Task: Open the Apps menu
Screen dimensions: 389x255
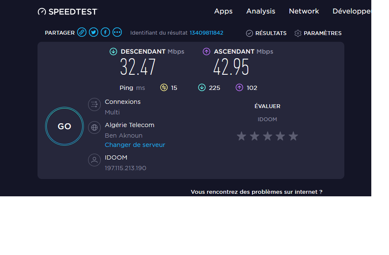Action: coord(223,11)
